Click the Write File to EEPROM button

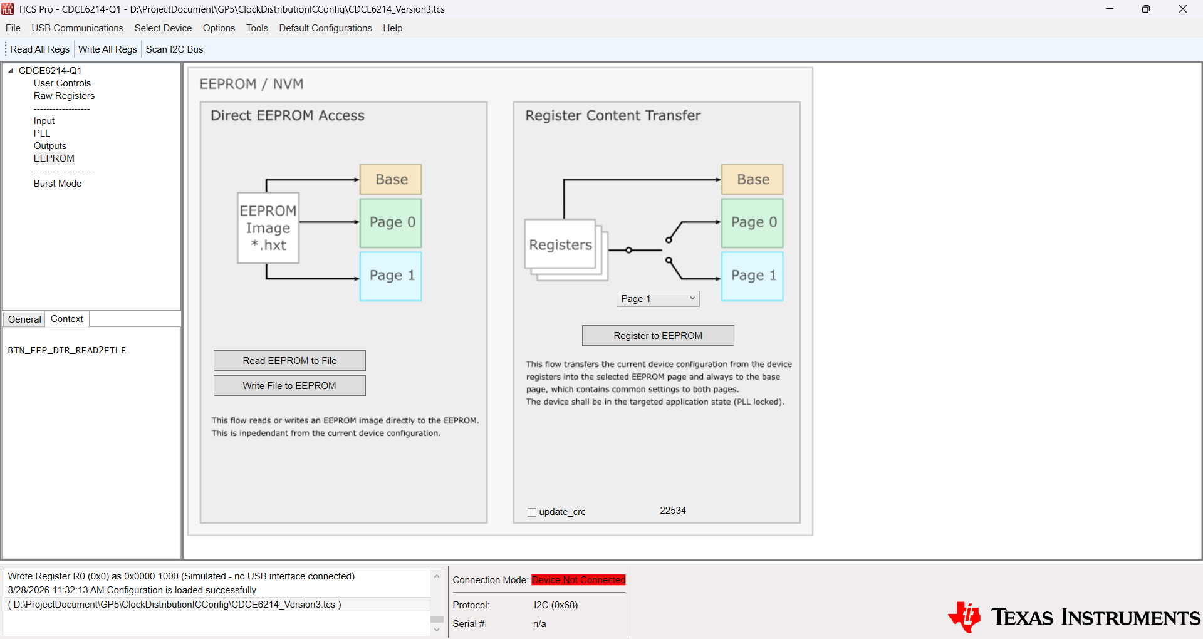289,386
